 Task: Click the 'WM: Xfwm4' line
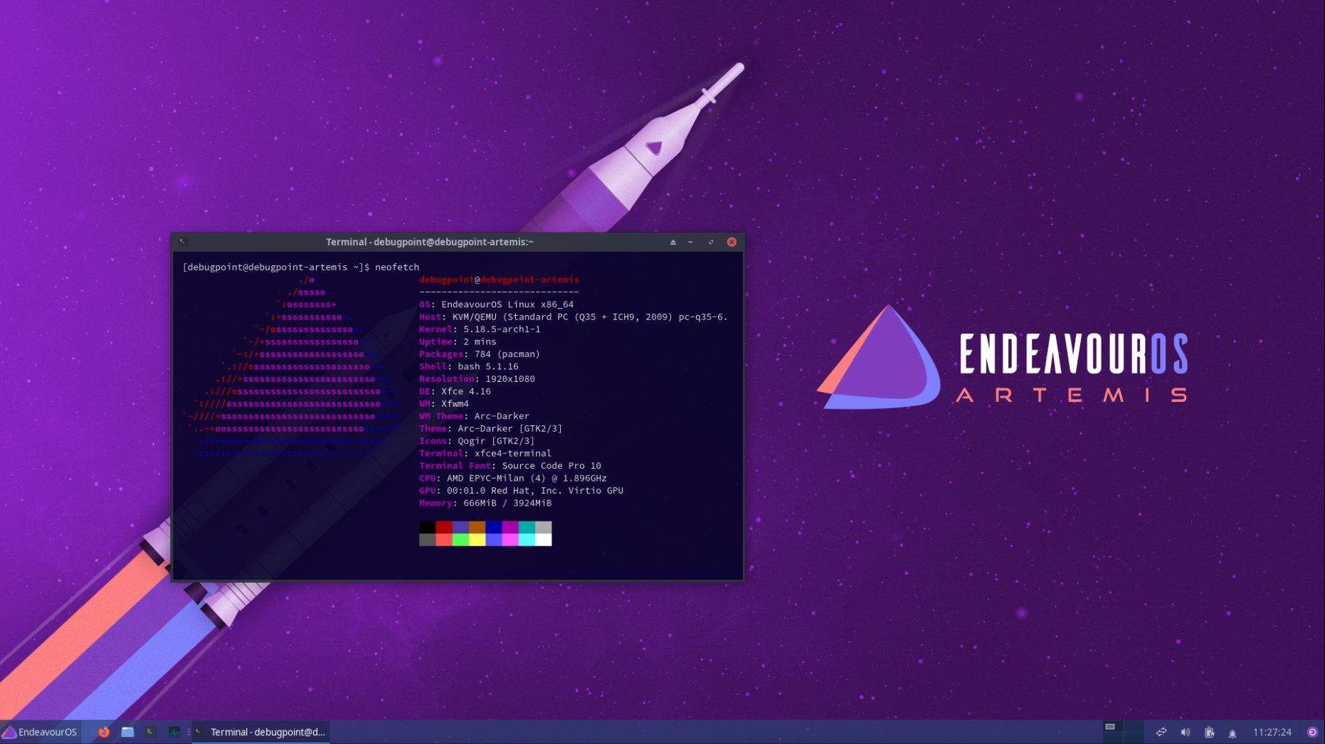click(x=444, y=403)
